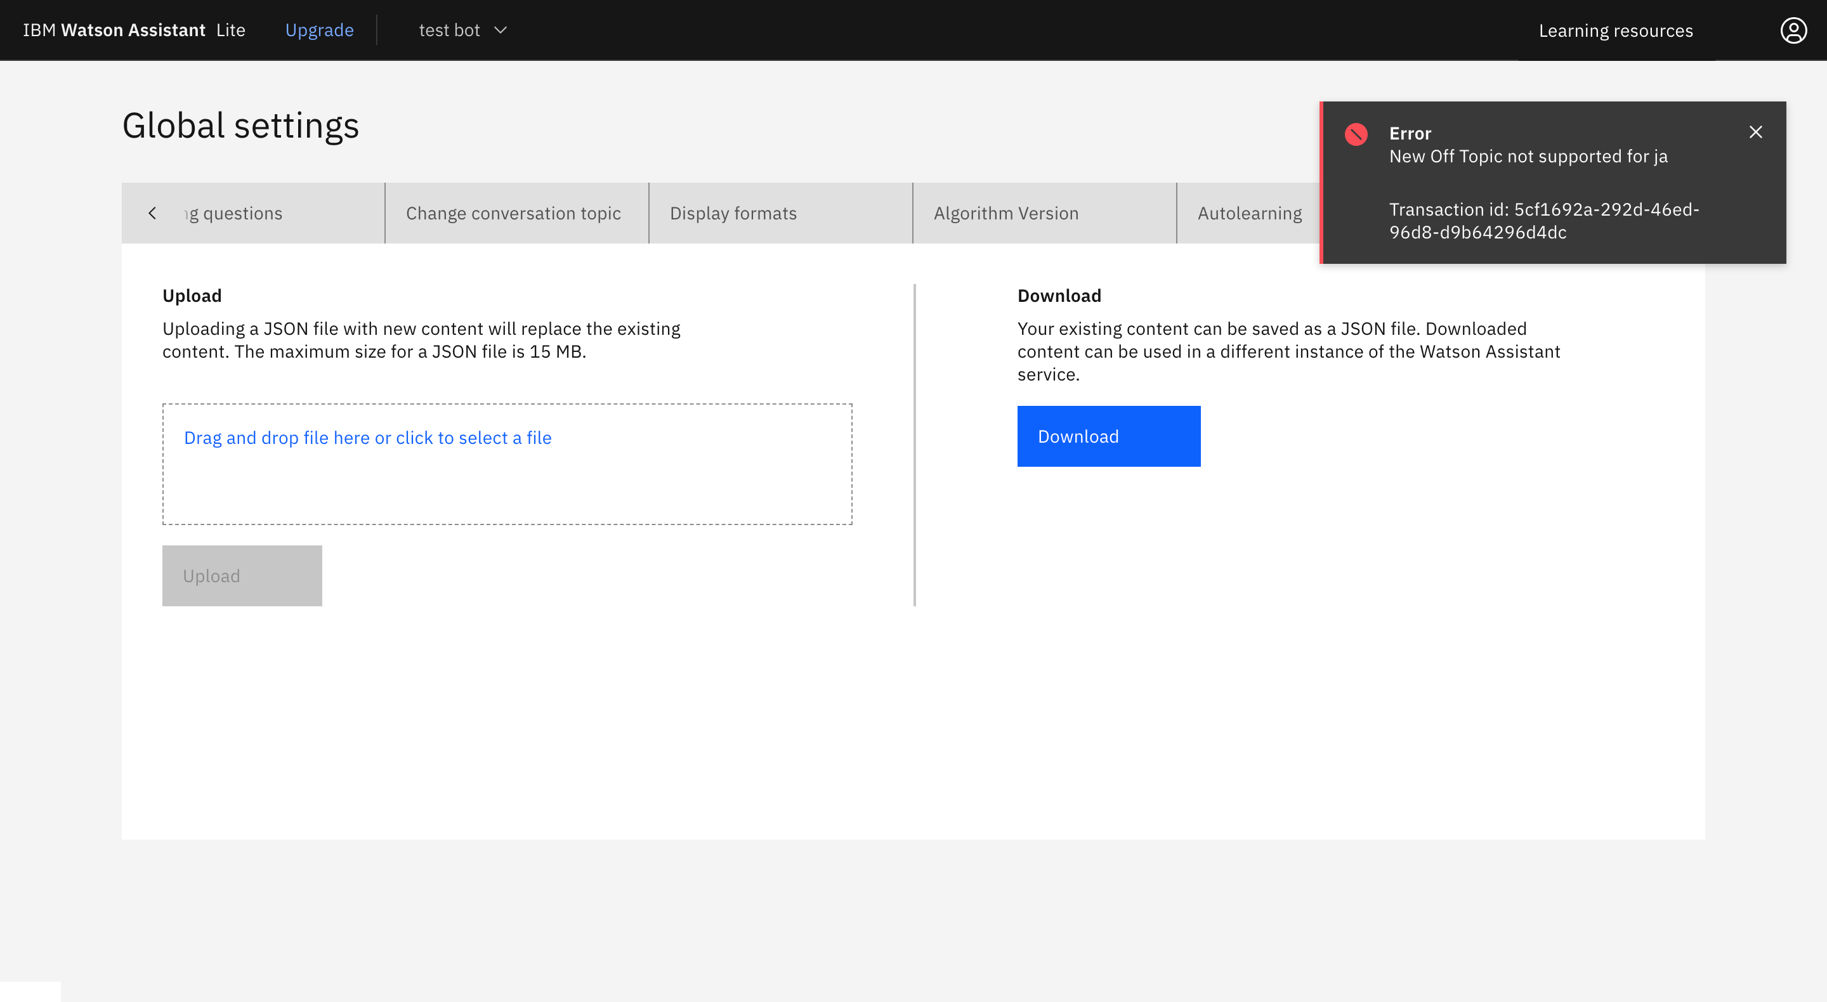Click the grey Upload button
1827x1002 pixels.
242,576
